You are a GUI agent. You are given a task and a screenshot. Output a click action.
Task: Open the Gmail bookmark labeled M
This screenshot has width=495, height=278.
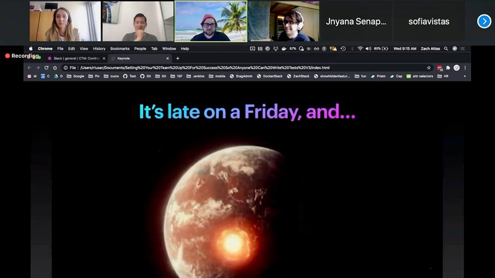(32, 76)
